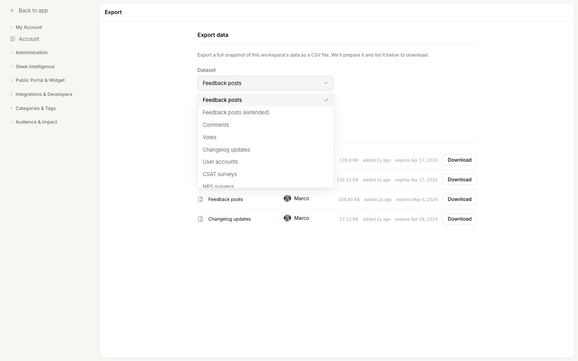The width and height of the screenshot is (578, 361).
Task: Click the Account user avatar icon
Action: tap(12, 39)
